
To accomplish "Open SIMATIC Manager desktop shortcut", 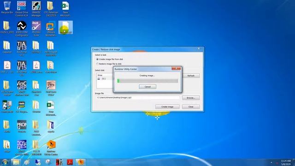I will (36, 9).
